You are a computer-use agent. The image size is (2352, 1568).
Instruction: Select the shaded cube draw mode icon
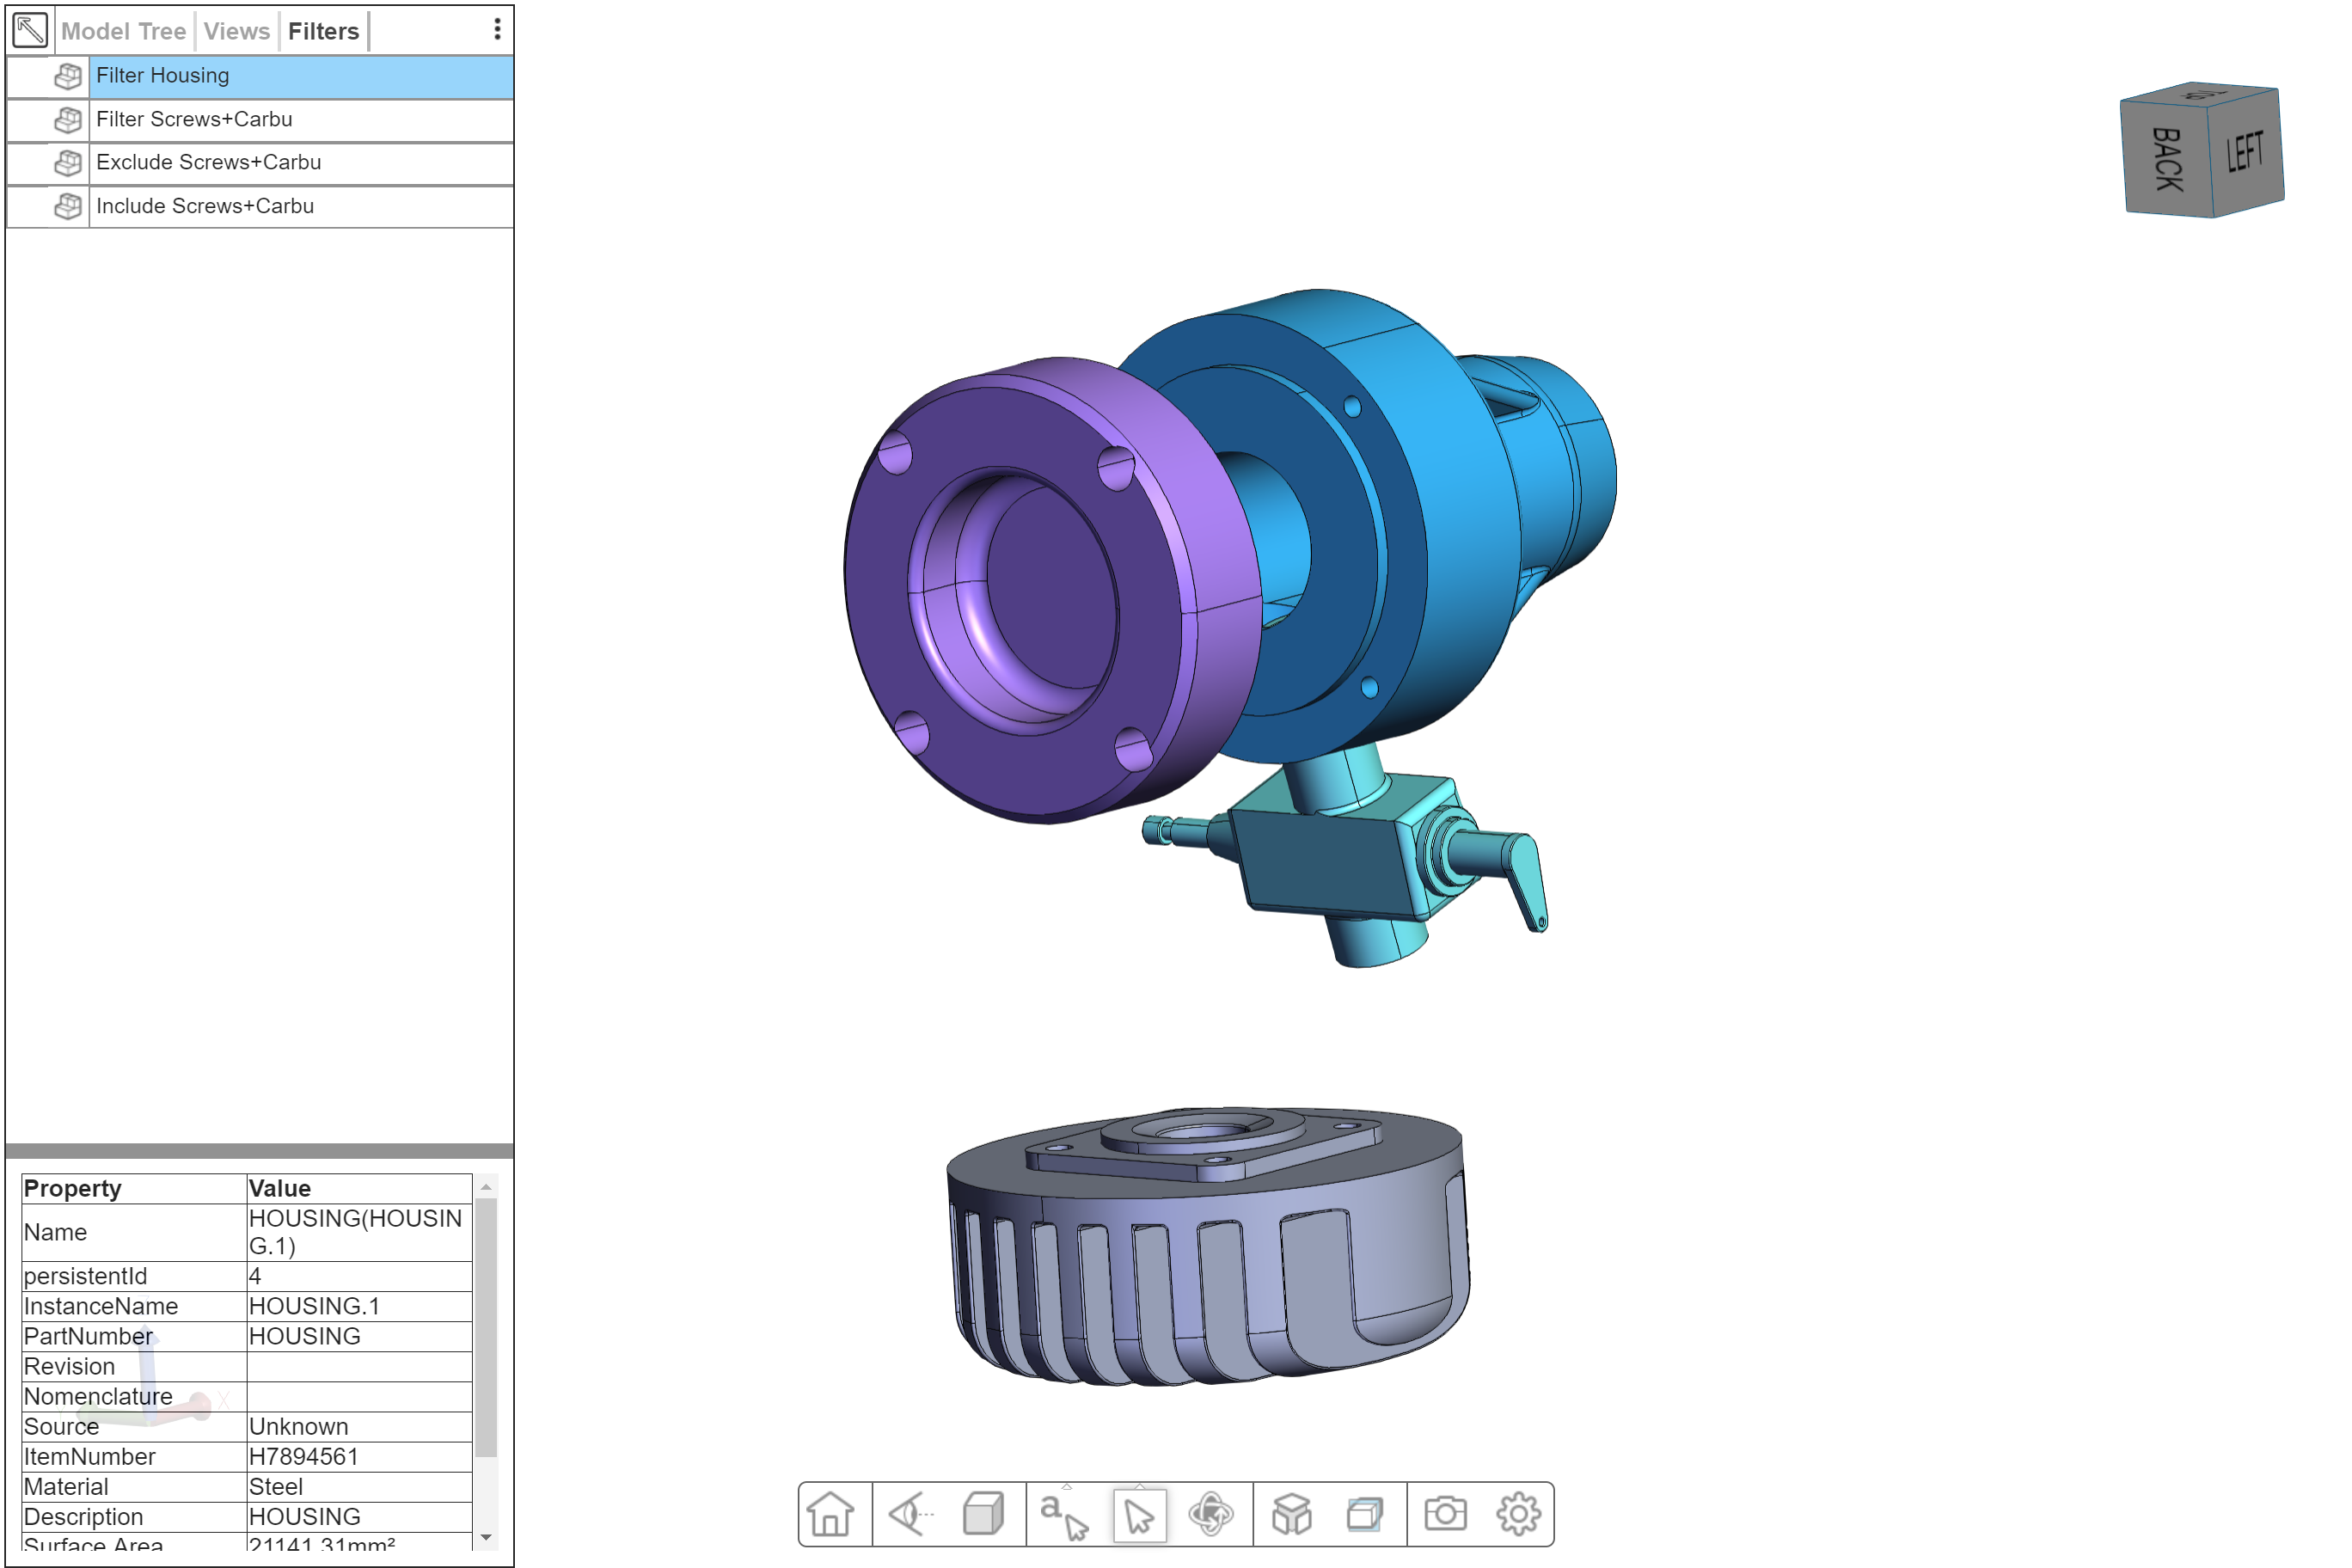(983, 1514)
